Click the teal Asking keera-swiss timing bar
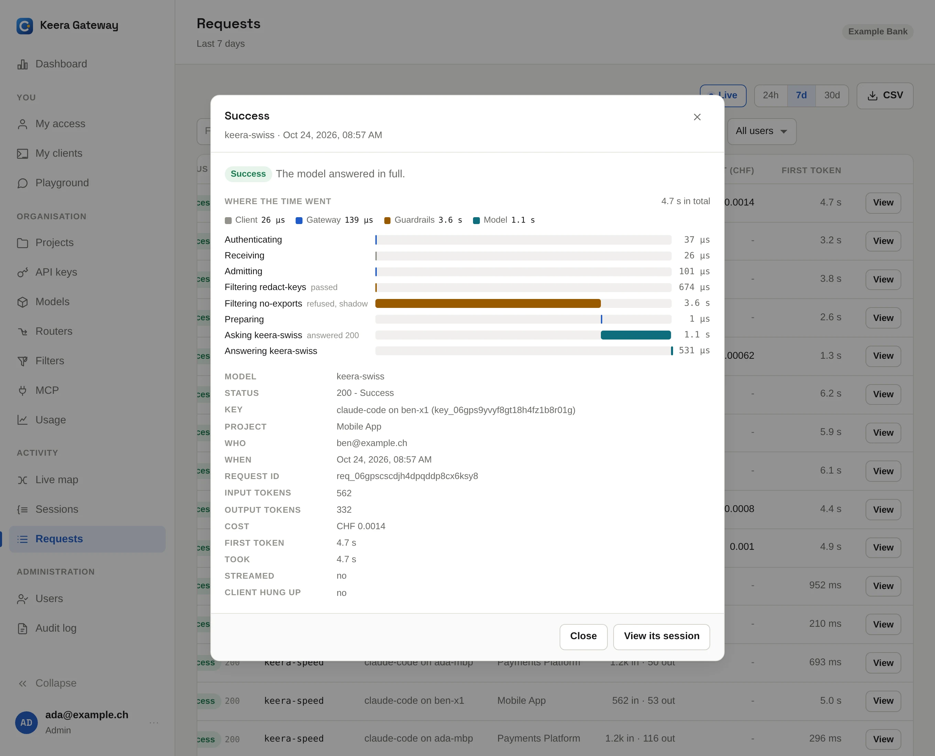 636,335
